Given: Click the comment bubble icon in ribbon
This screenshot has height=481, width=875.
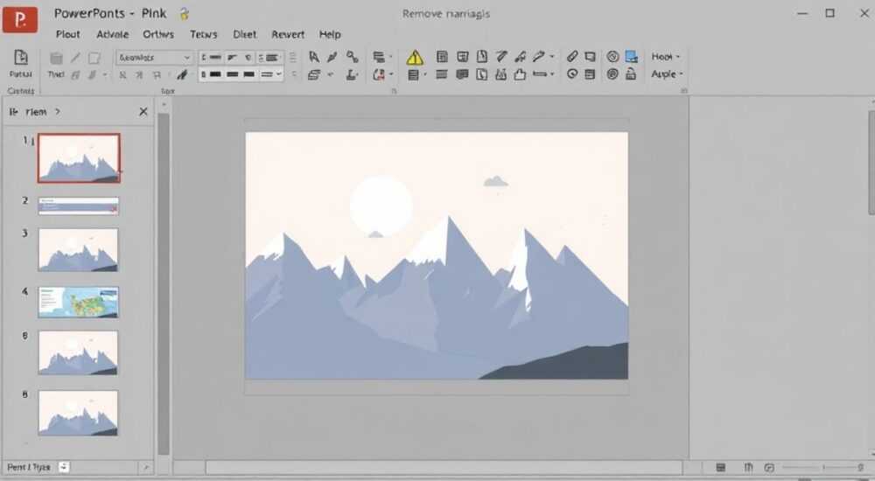Looking at the screenshot, I should [462, 74].
